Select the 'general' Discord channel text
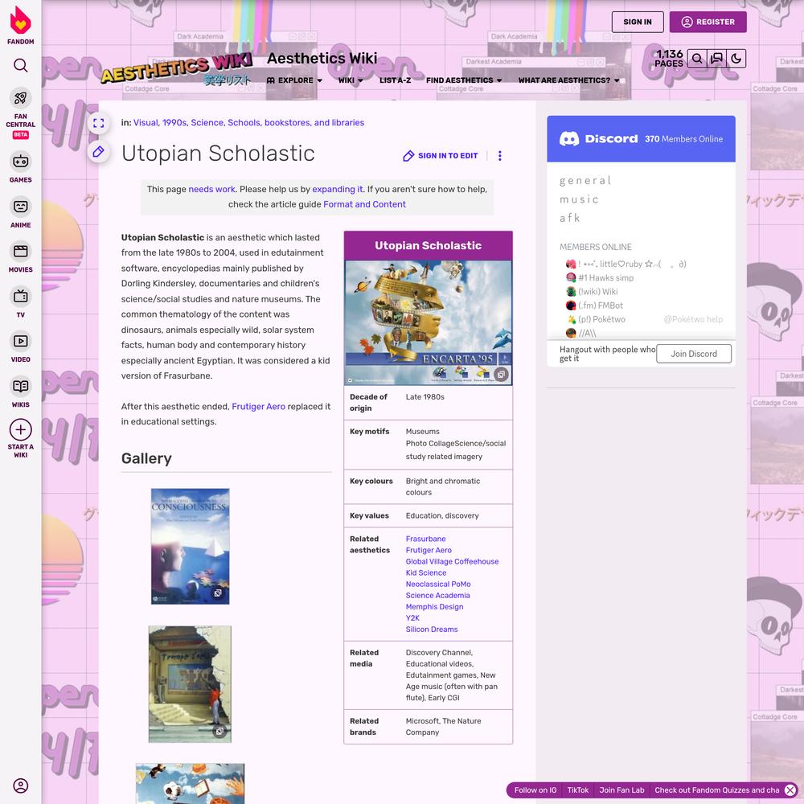Screen dimensions: 804x804 585,180
